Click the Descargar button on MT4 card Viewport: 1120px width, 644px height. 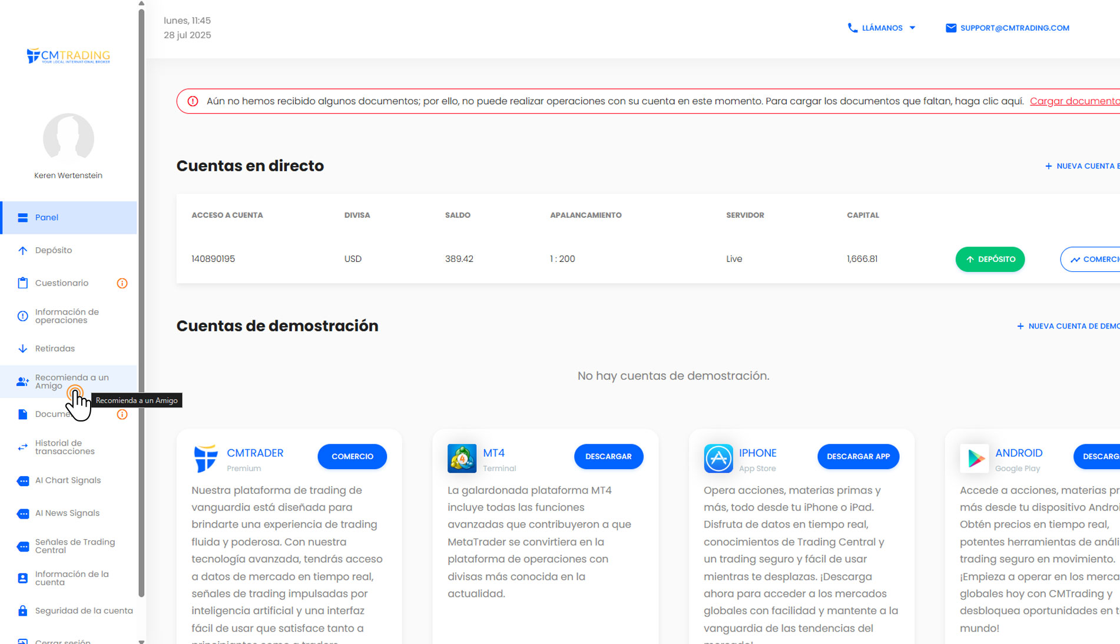(x=608, y=456)
